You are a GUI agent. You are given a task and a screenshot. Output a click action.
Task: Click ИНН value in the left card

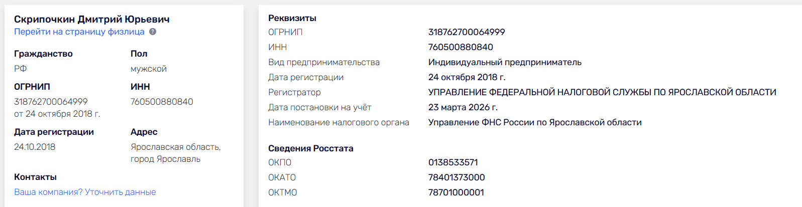click(162, 102)
